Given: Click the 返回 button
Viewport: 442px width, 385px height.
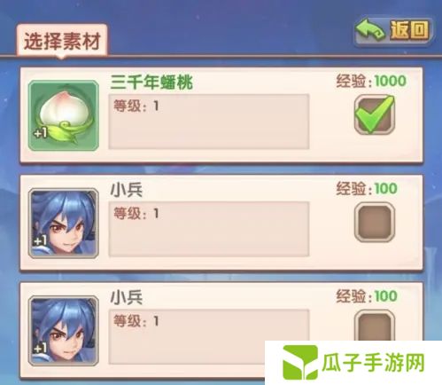Looking at the screenshot, I should click(x=393, y=31).
